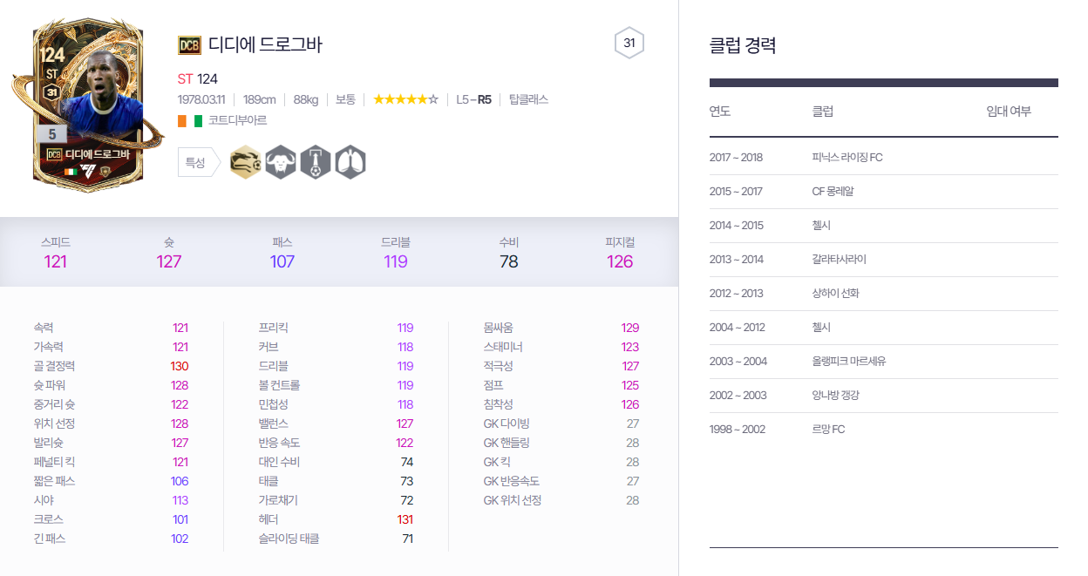This screenshot has height=576, width=1088.
Task: Click the birthdate 1978.03.11
Action: tap(201, 99)
